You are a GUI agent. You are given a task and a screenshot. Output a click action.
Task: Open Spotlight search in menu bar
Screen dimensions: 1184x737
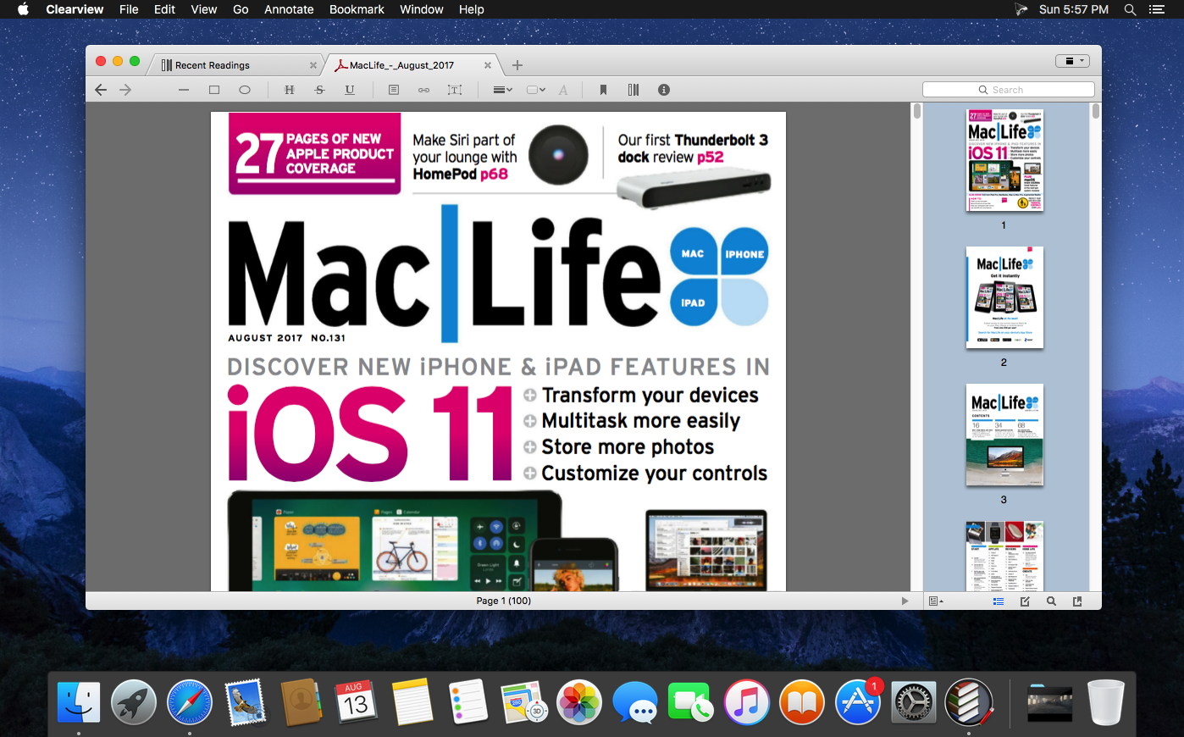coord(1130,9)
